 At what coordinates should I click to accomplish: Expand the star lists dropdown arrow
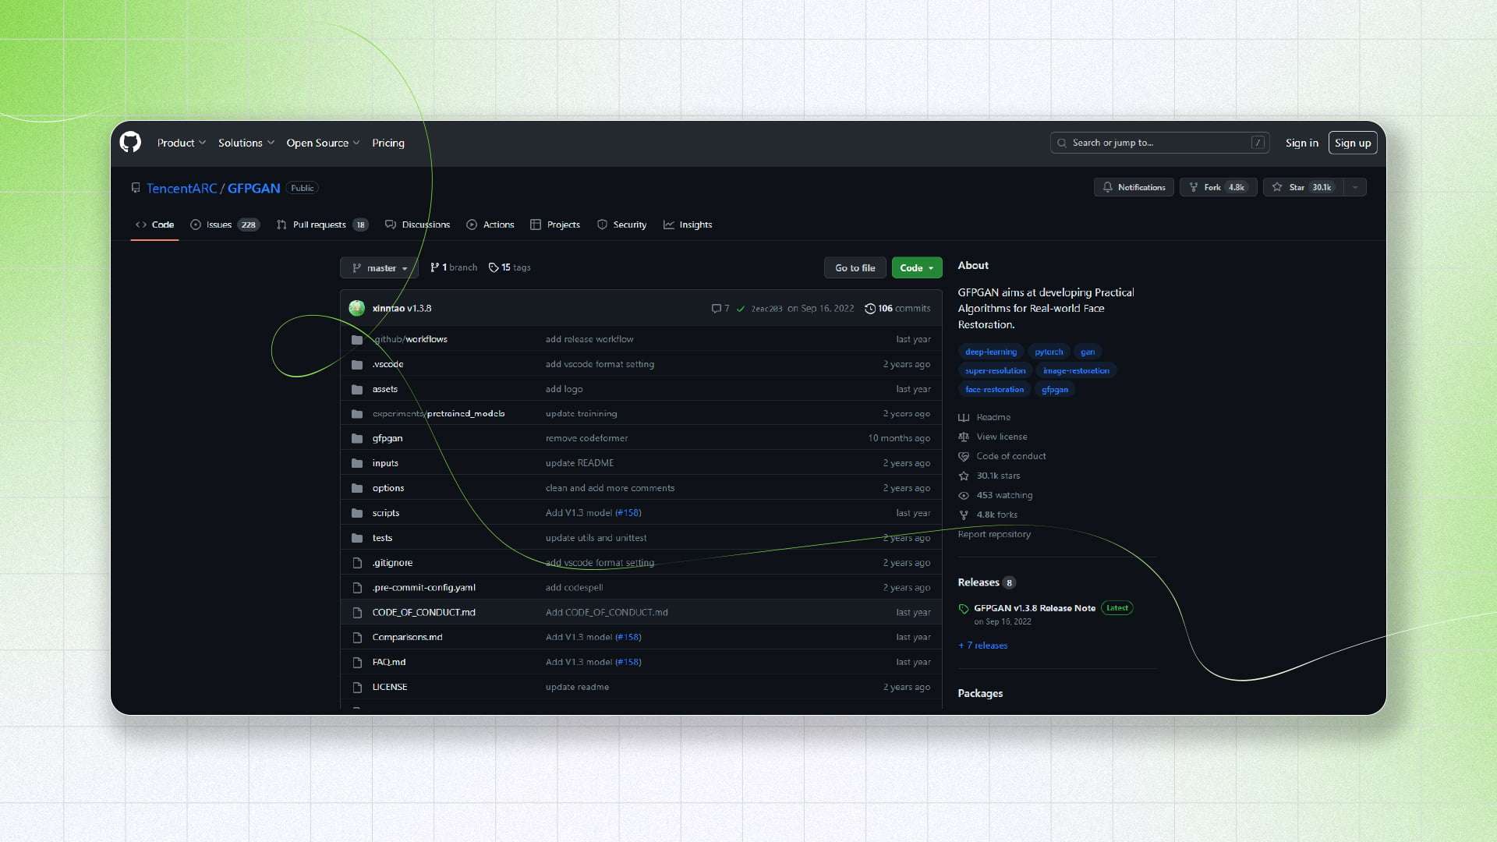[1355, 187]
